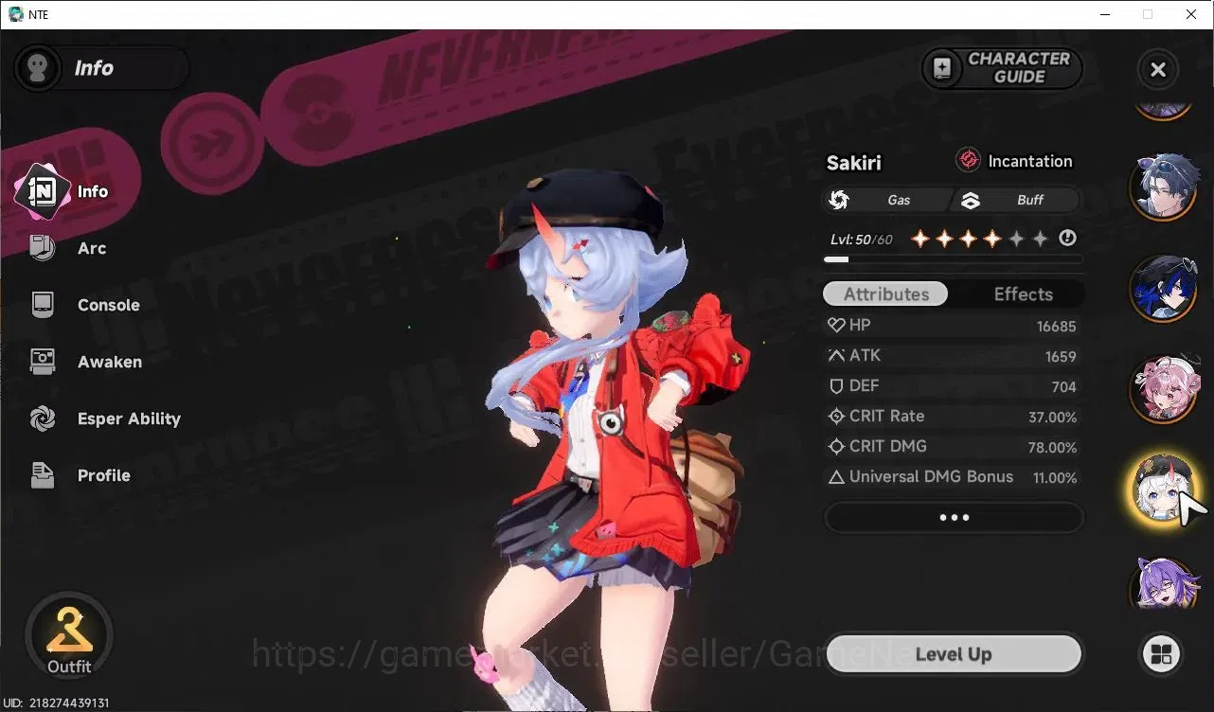Select the purple-haired character portrait
1214x712 pixels.
1163,584
